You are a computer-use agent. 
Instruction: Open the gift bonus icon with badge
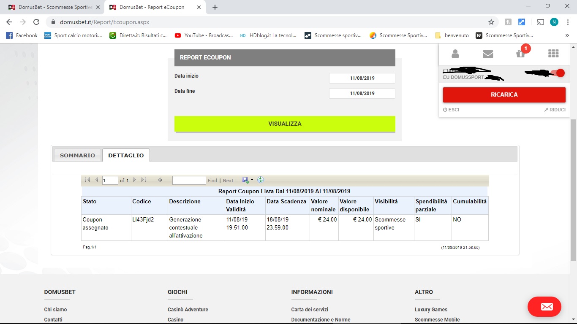click(520, 54)
